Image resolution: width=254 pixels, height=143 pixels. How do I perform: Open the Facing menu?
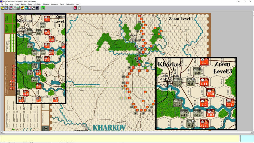17,4
